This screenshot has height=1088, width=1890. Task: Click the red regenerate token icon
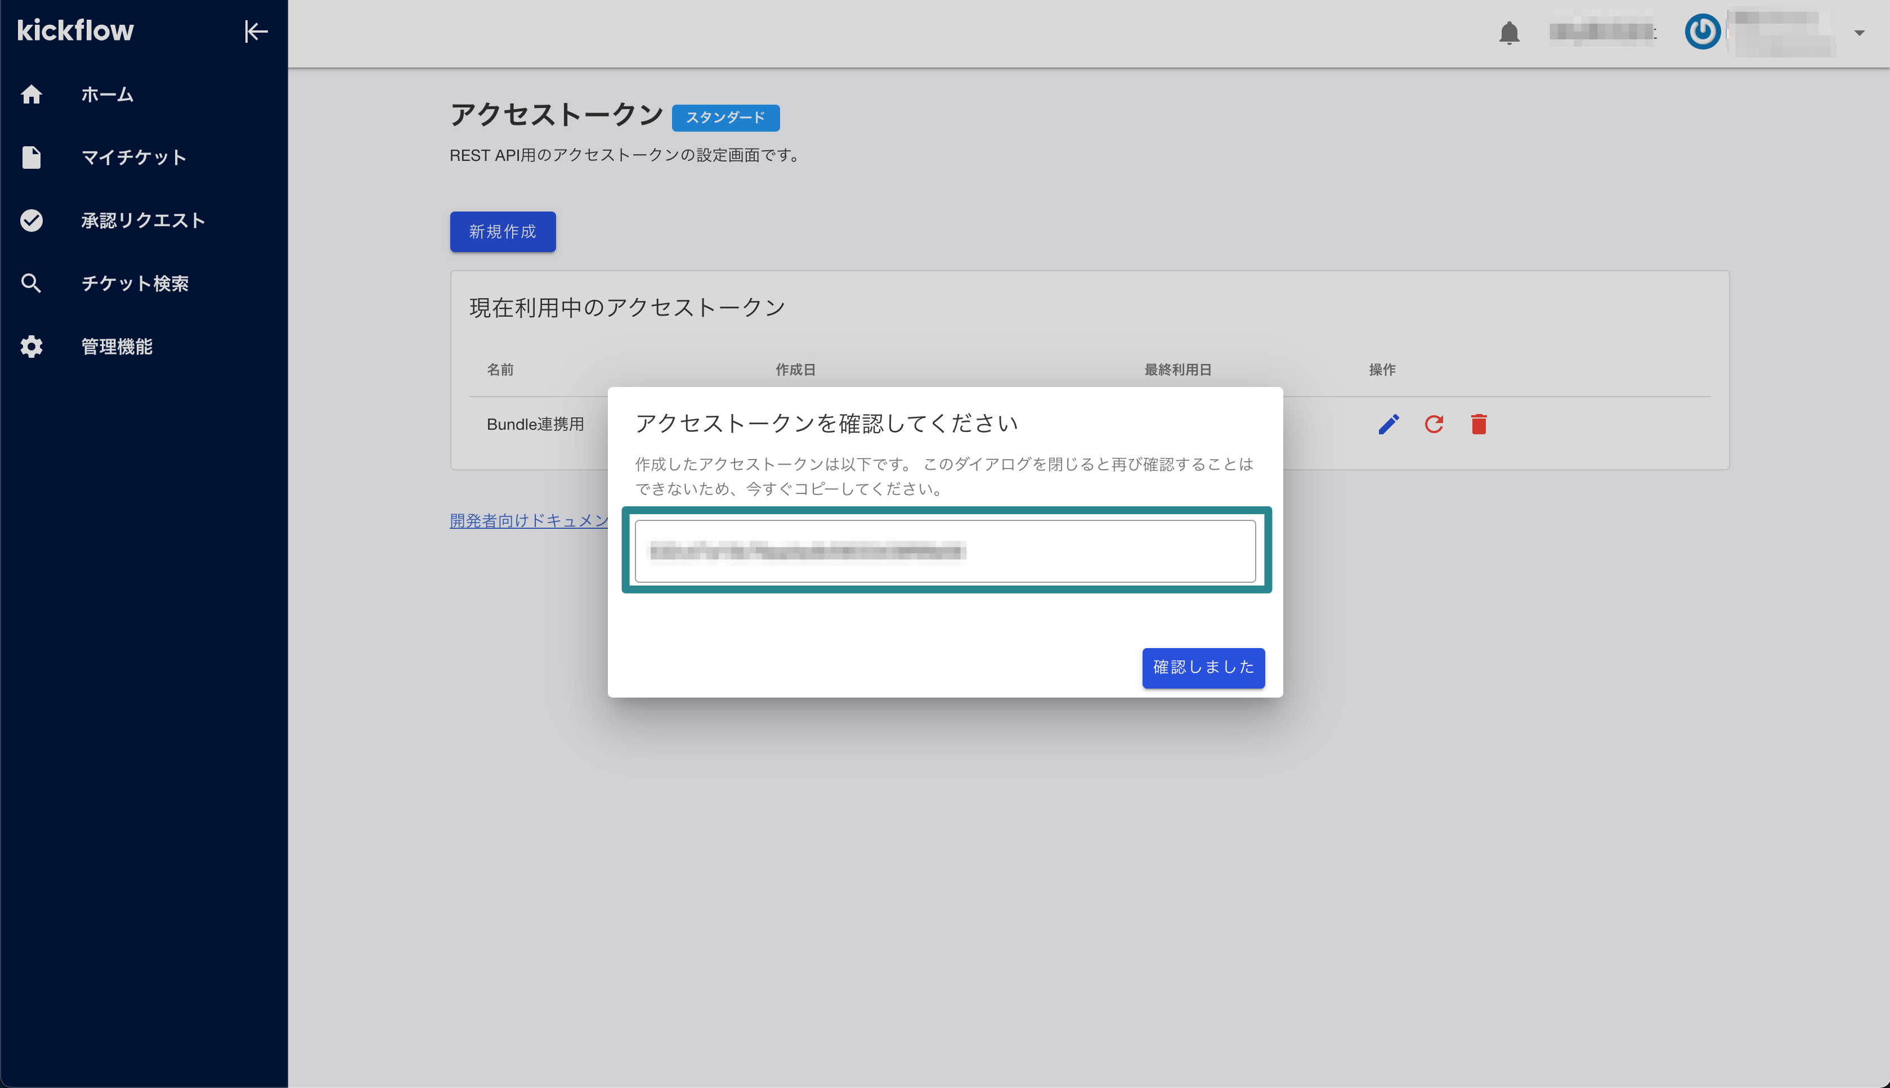click(1433, 424)
